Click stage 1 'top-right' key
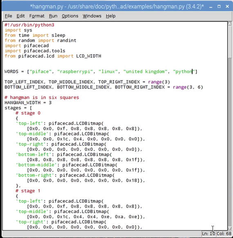 click(31, 222)
